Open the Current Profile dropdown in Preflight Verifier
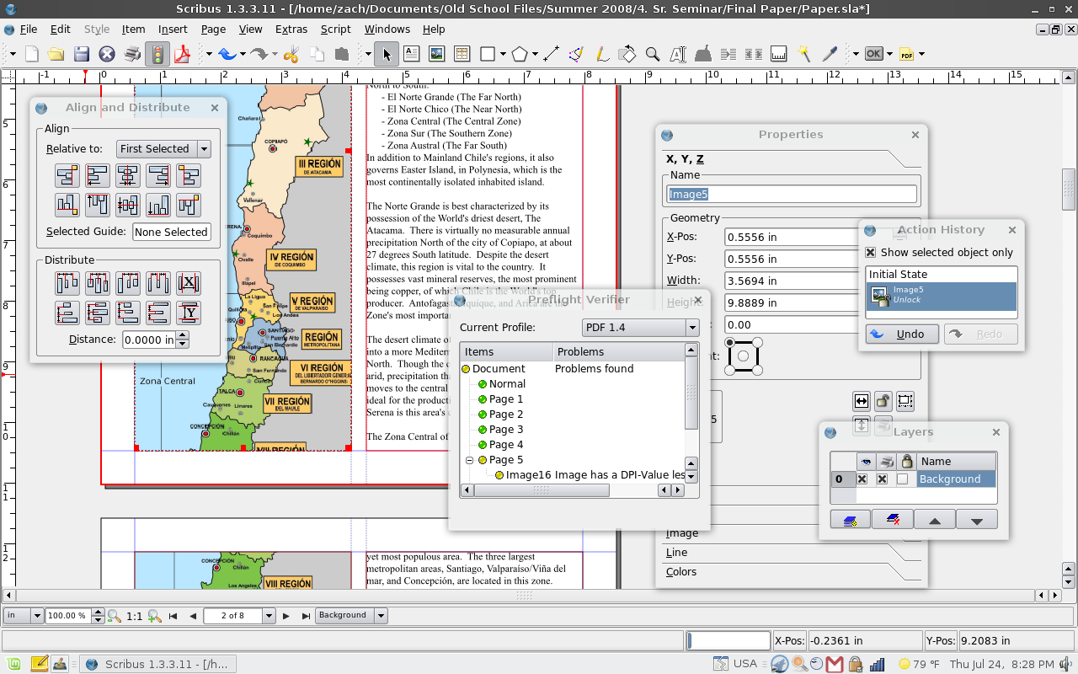1078x674 pixels. [x=640, y=328]
